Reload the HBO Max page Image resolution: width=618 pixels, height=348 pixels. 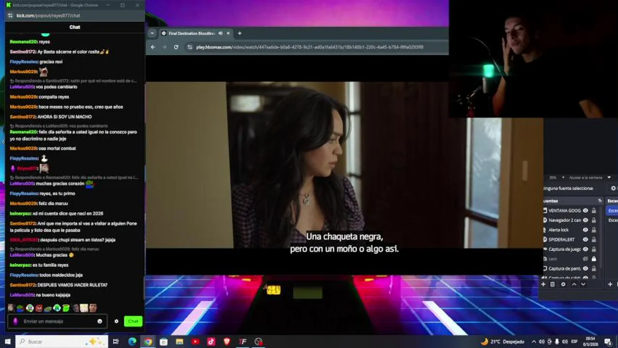176,47
